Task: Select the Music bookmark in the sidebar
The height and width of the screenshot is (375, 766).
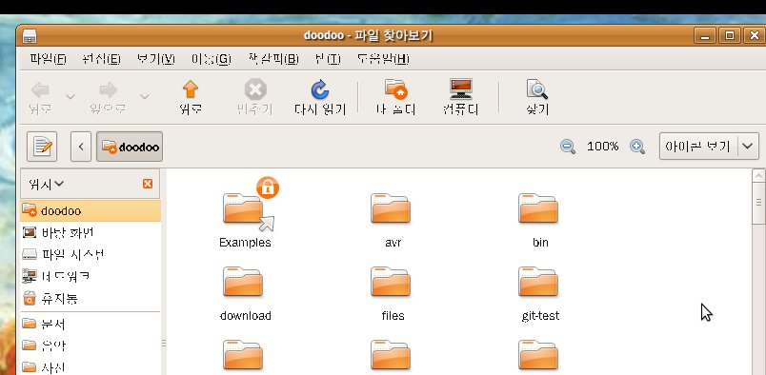Action: (x=91, y=345)
